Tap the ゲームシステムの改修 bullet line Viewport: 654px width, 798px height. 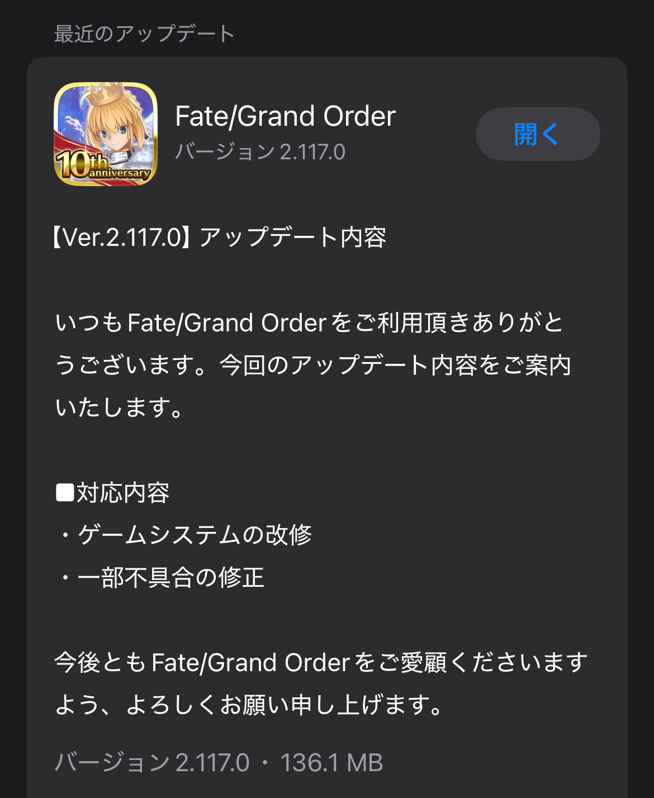point(183,535)
